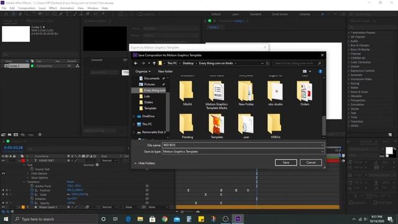Open Microsoft Edge from the taskbar

click(128, 219)
